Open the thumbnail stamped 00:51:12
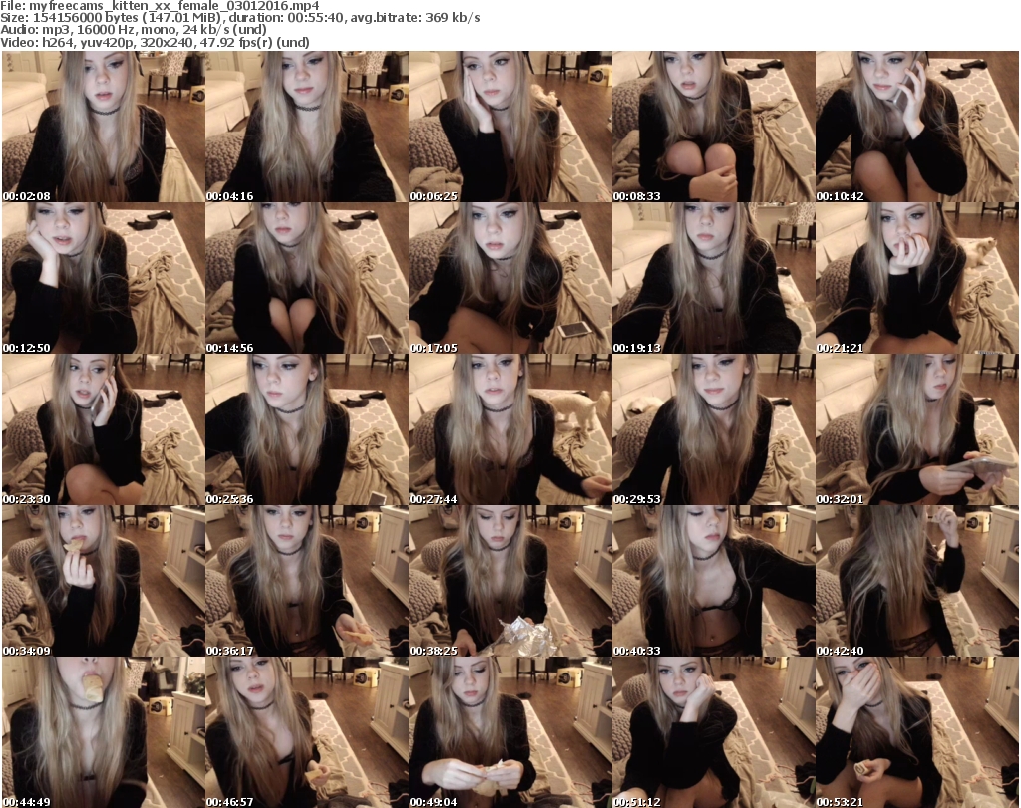 pyautogui.click(x=713, y=732)
